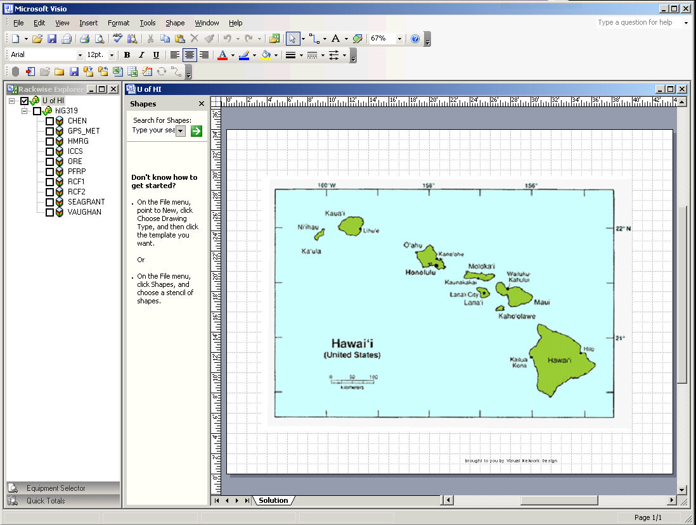Click the font color swatch button

click(x=222, y=55)
